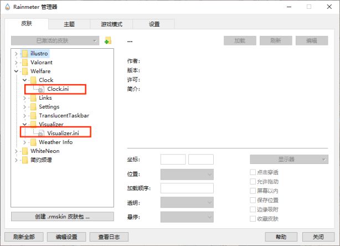Click the new skin folder plus icon

[108, 40]
